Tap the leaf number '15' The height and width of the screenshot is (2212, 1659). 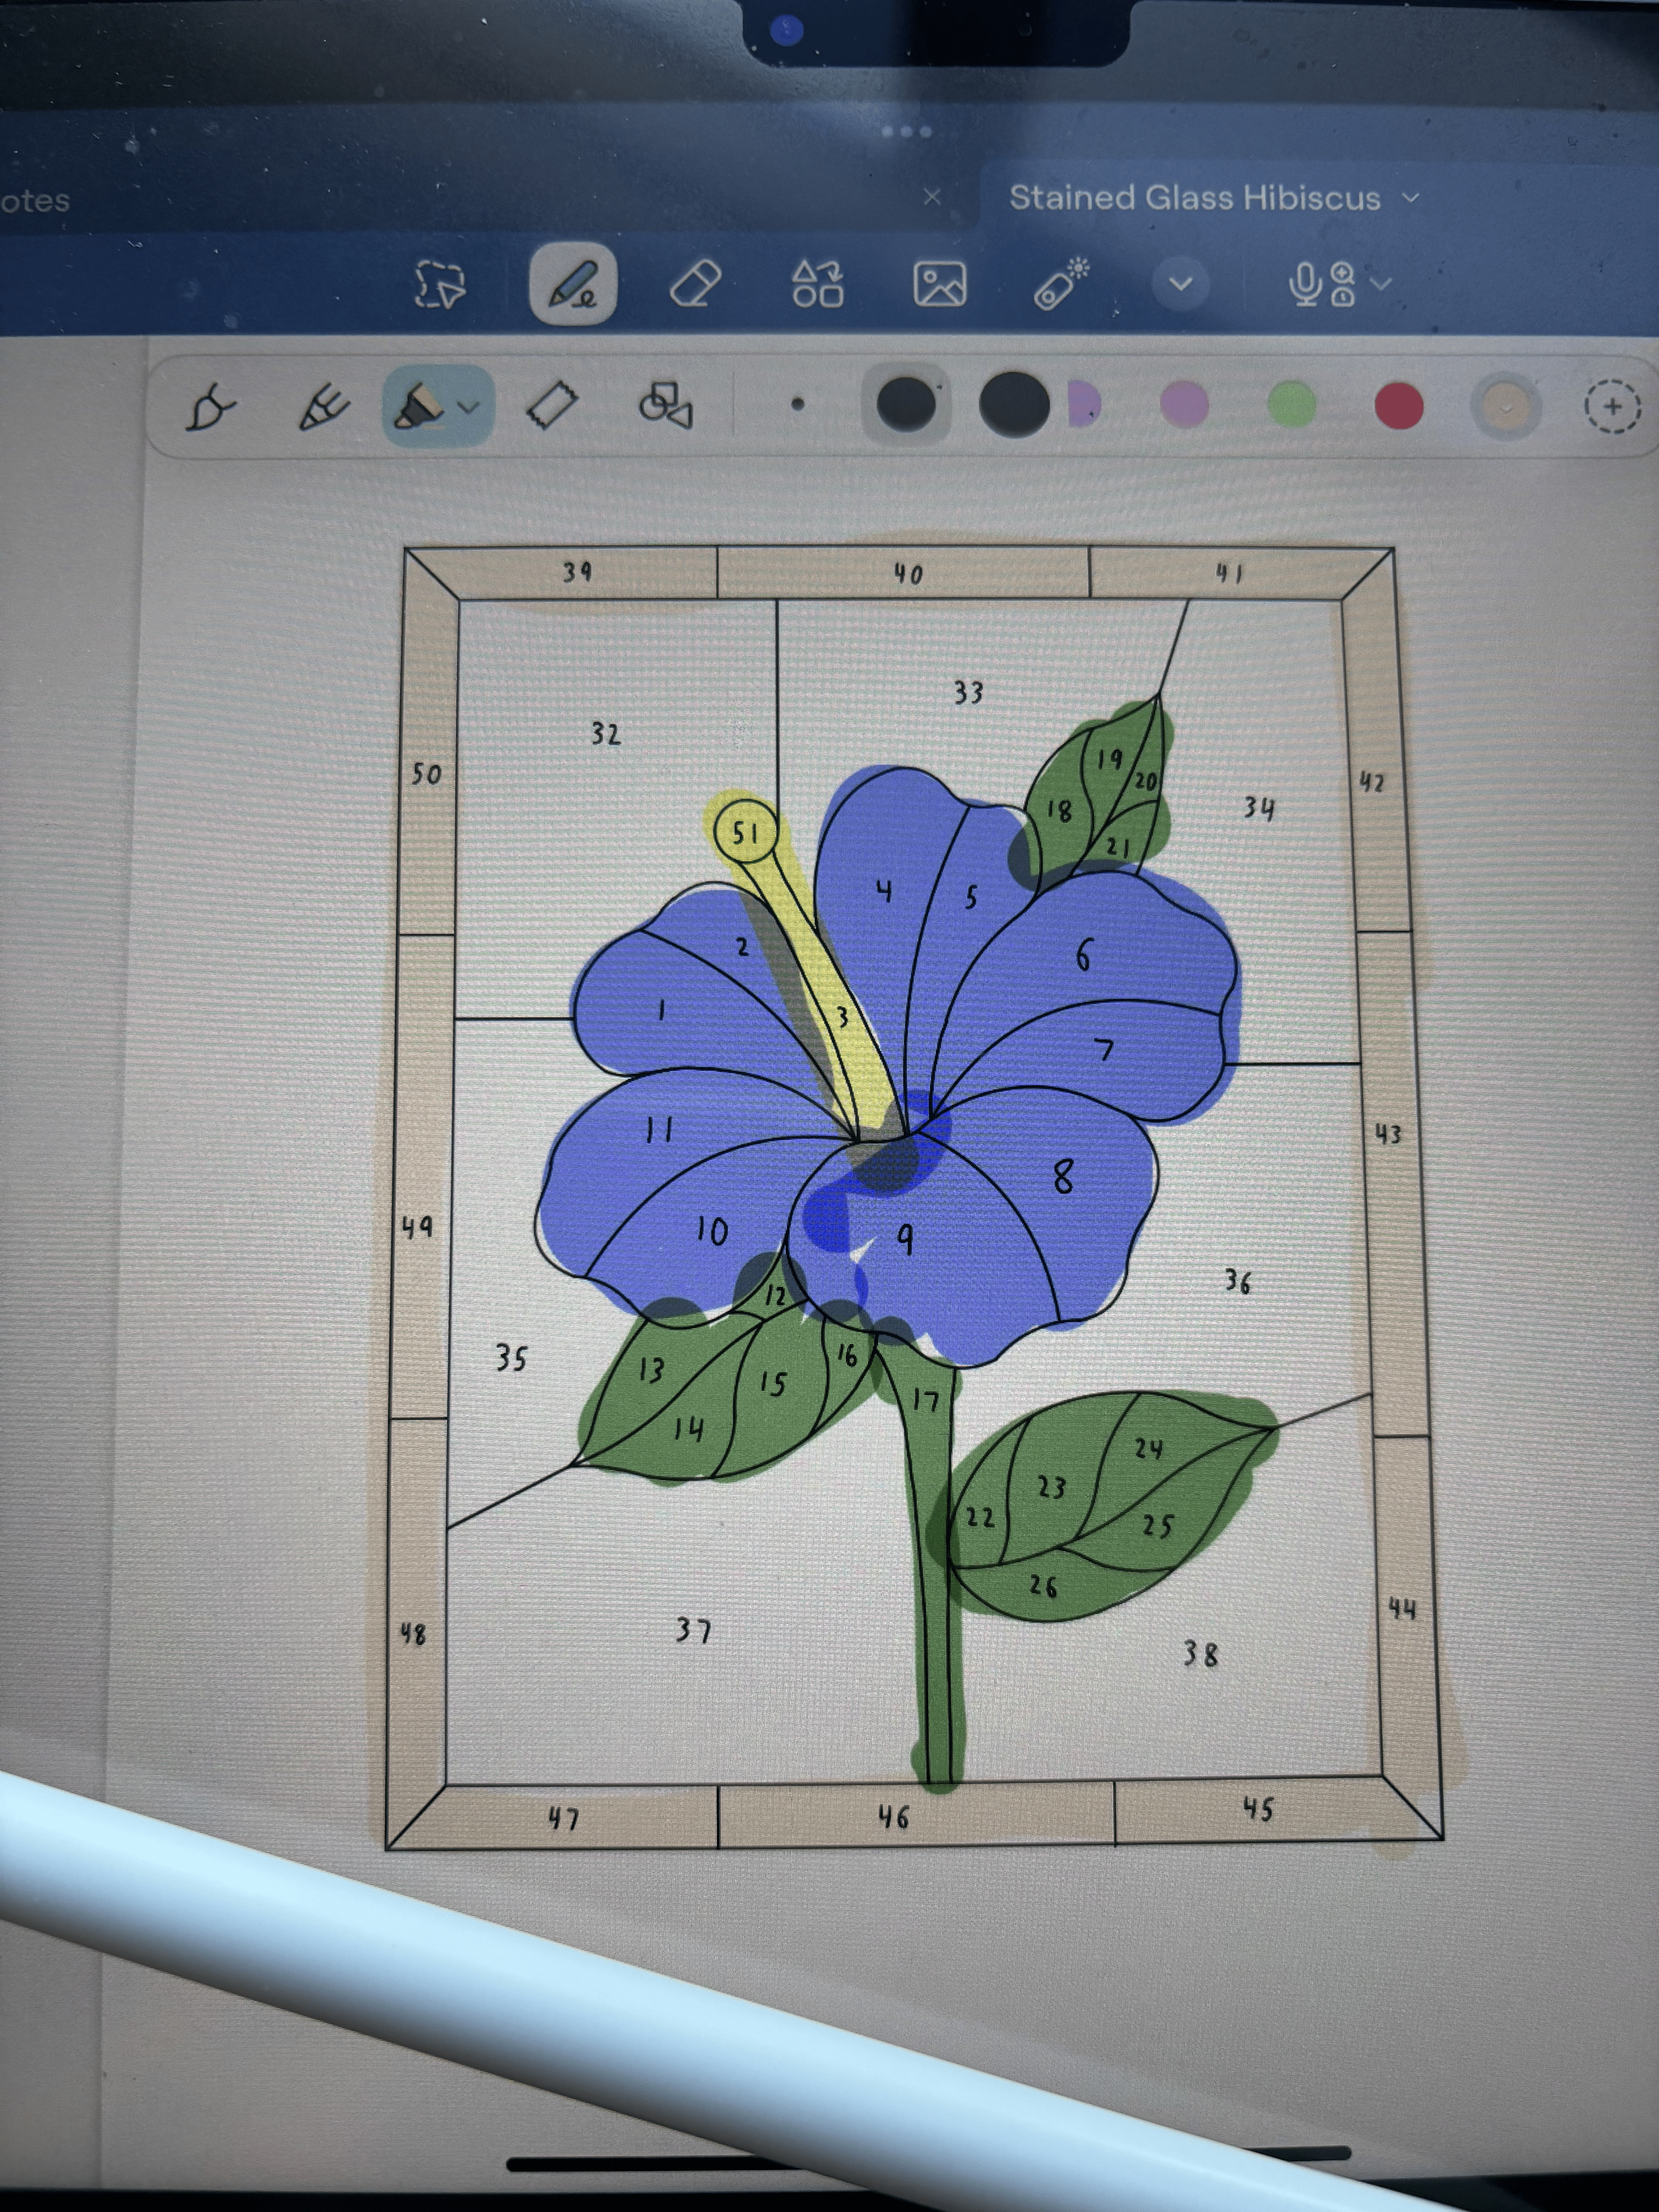[x=773, y=1384]
